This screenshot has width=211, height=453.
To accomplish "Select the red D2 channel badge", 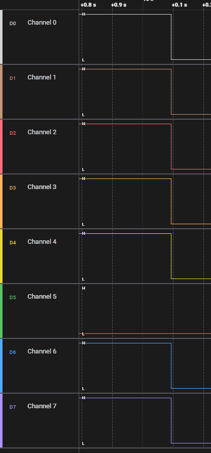I will [13, 133].
